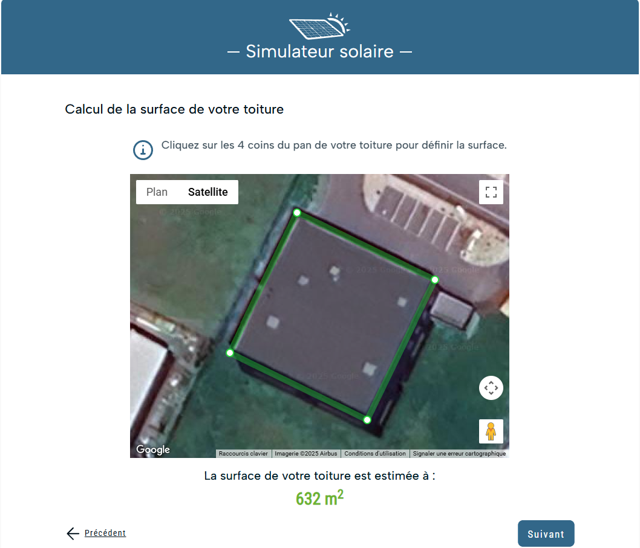Click Signaler une erreur cartographique
The image size is (640, 548).
tap(459, 453)
